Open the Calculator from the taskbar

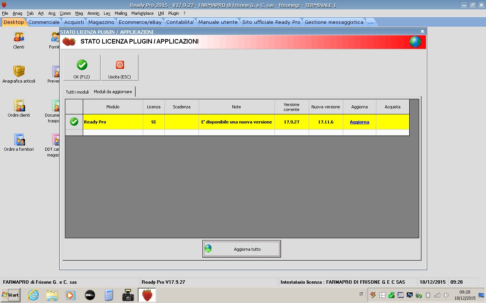tap(109, 295)
